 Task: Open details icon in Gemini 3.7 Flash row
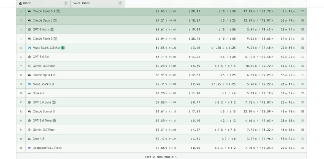pos(302,130)
